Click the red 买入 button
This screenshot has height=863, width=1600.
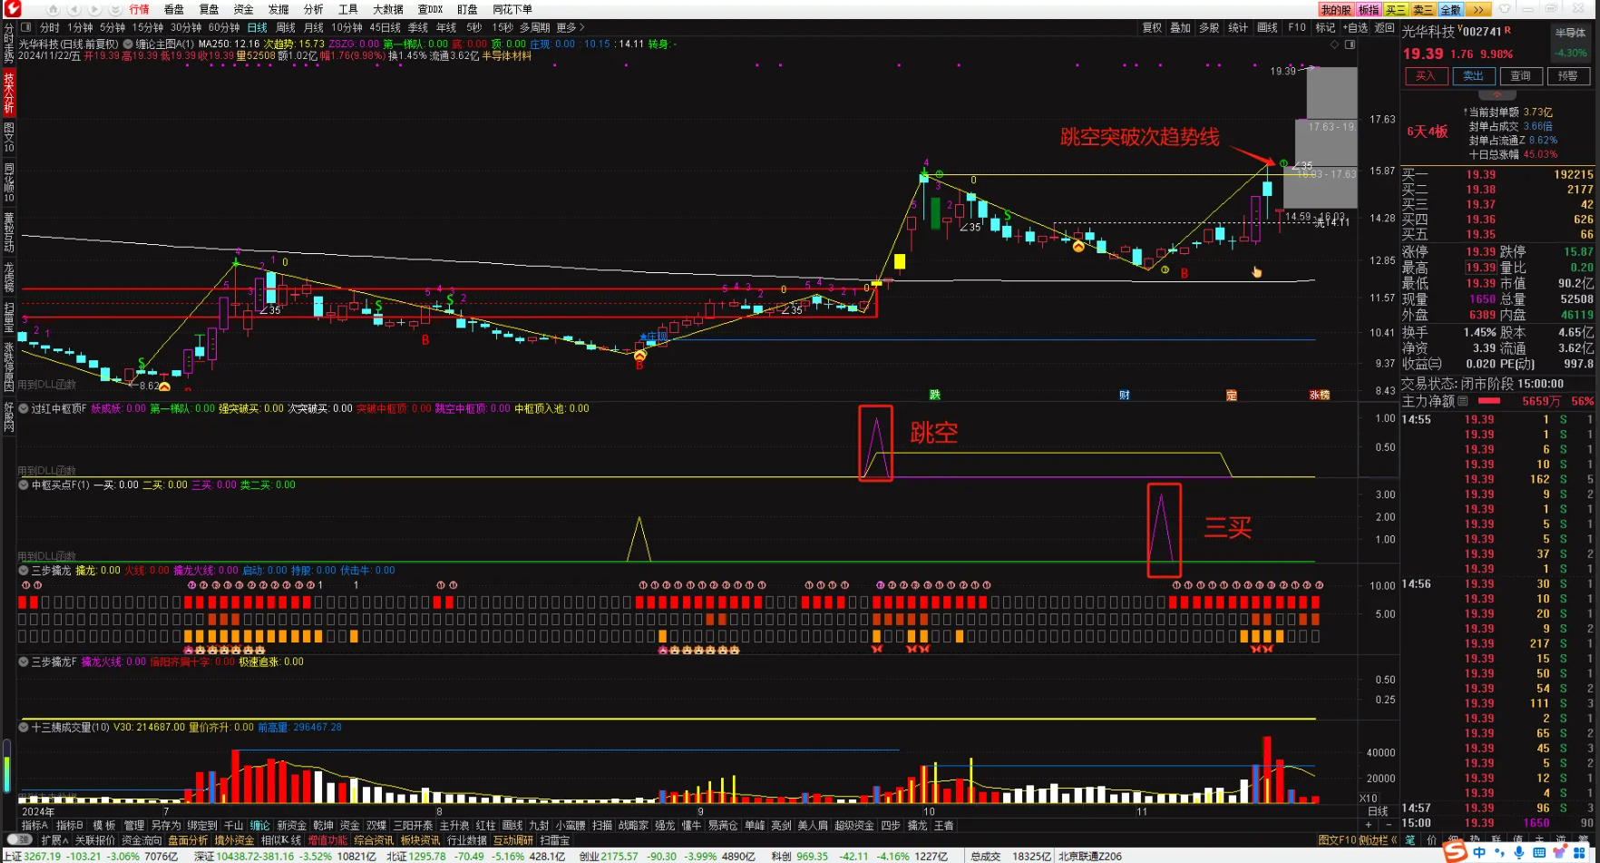[x=1426, y=76]
